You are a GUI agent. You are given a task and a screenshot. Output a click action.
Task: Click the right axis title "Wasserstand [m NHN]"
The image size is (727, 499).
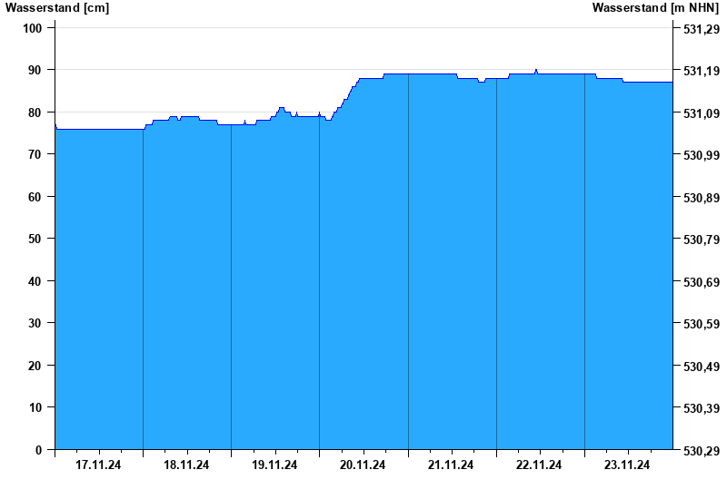click(x=655, y=8)
